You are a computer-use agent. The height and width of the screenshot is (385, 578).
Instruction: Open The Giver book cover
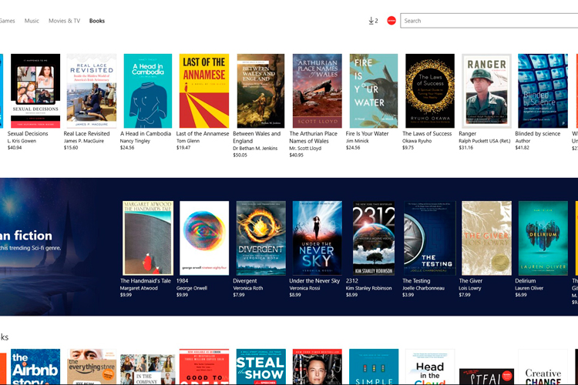(x=486, y=238)
